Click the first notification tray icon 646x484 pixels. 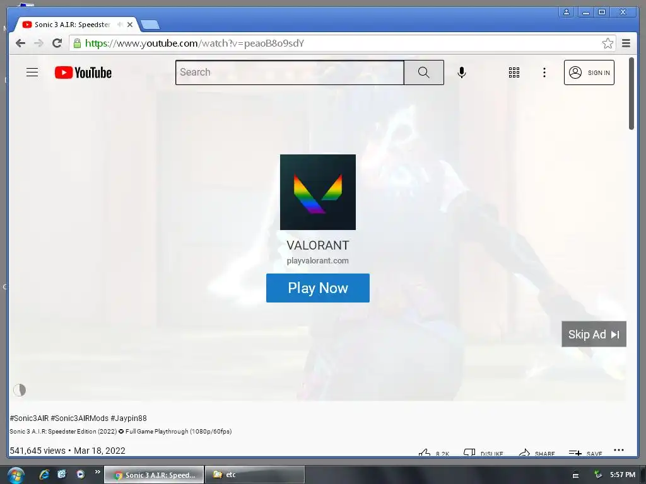pos(575,475)
